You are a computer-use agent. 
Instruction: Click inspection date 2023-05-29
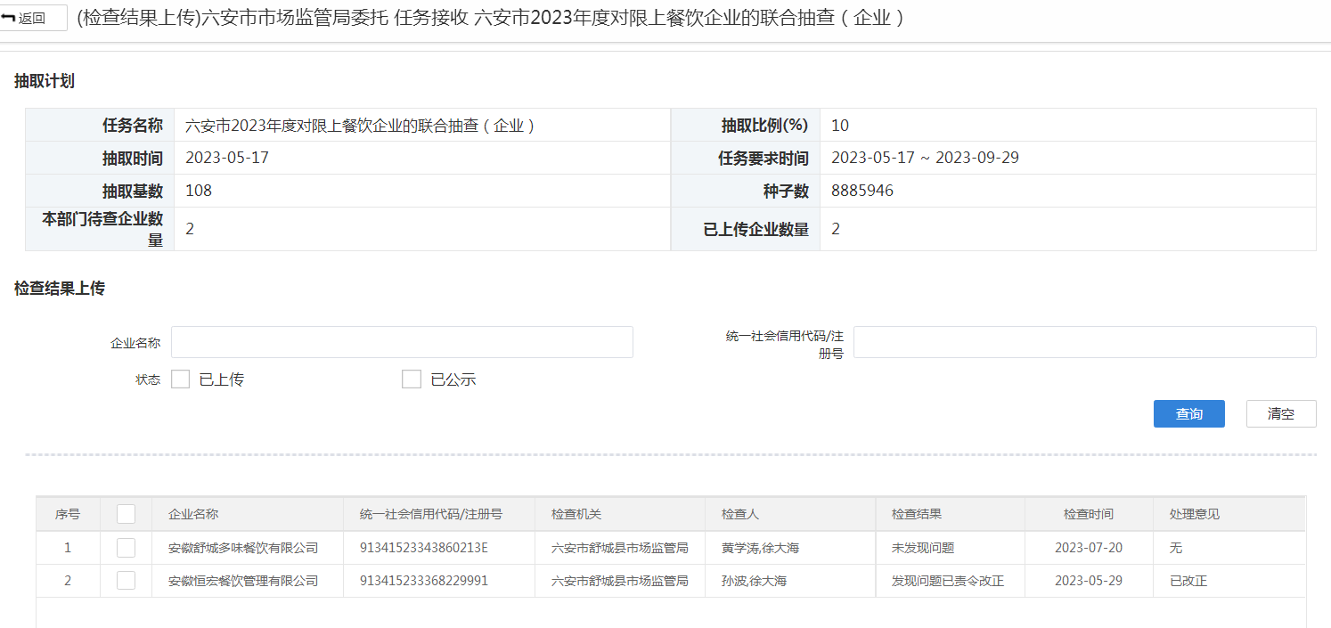(1089, 581)
